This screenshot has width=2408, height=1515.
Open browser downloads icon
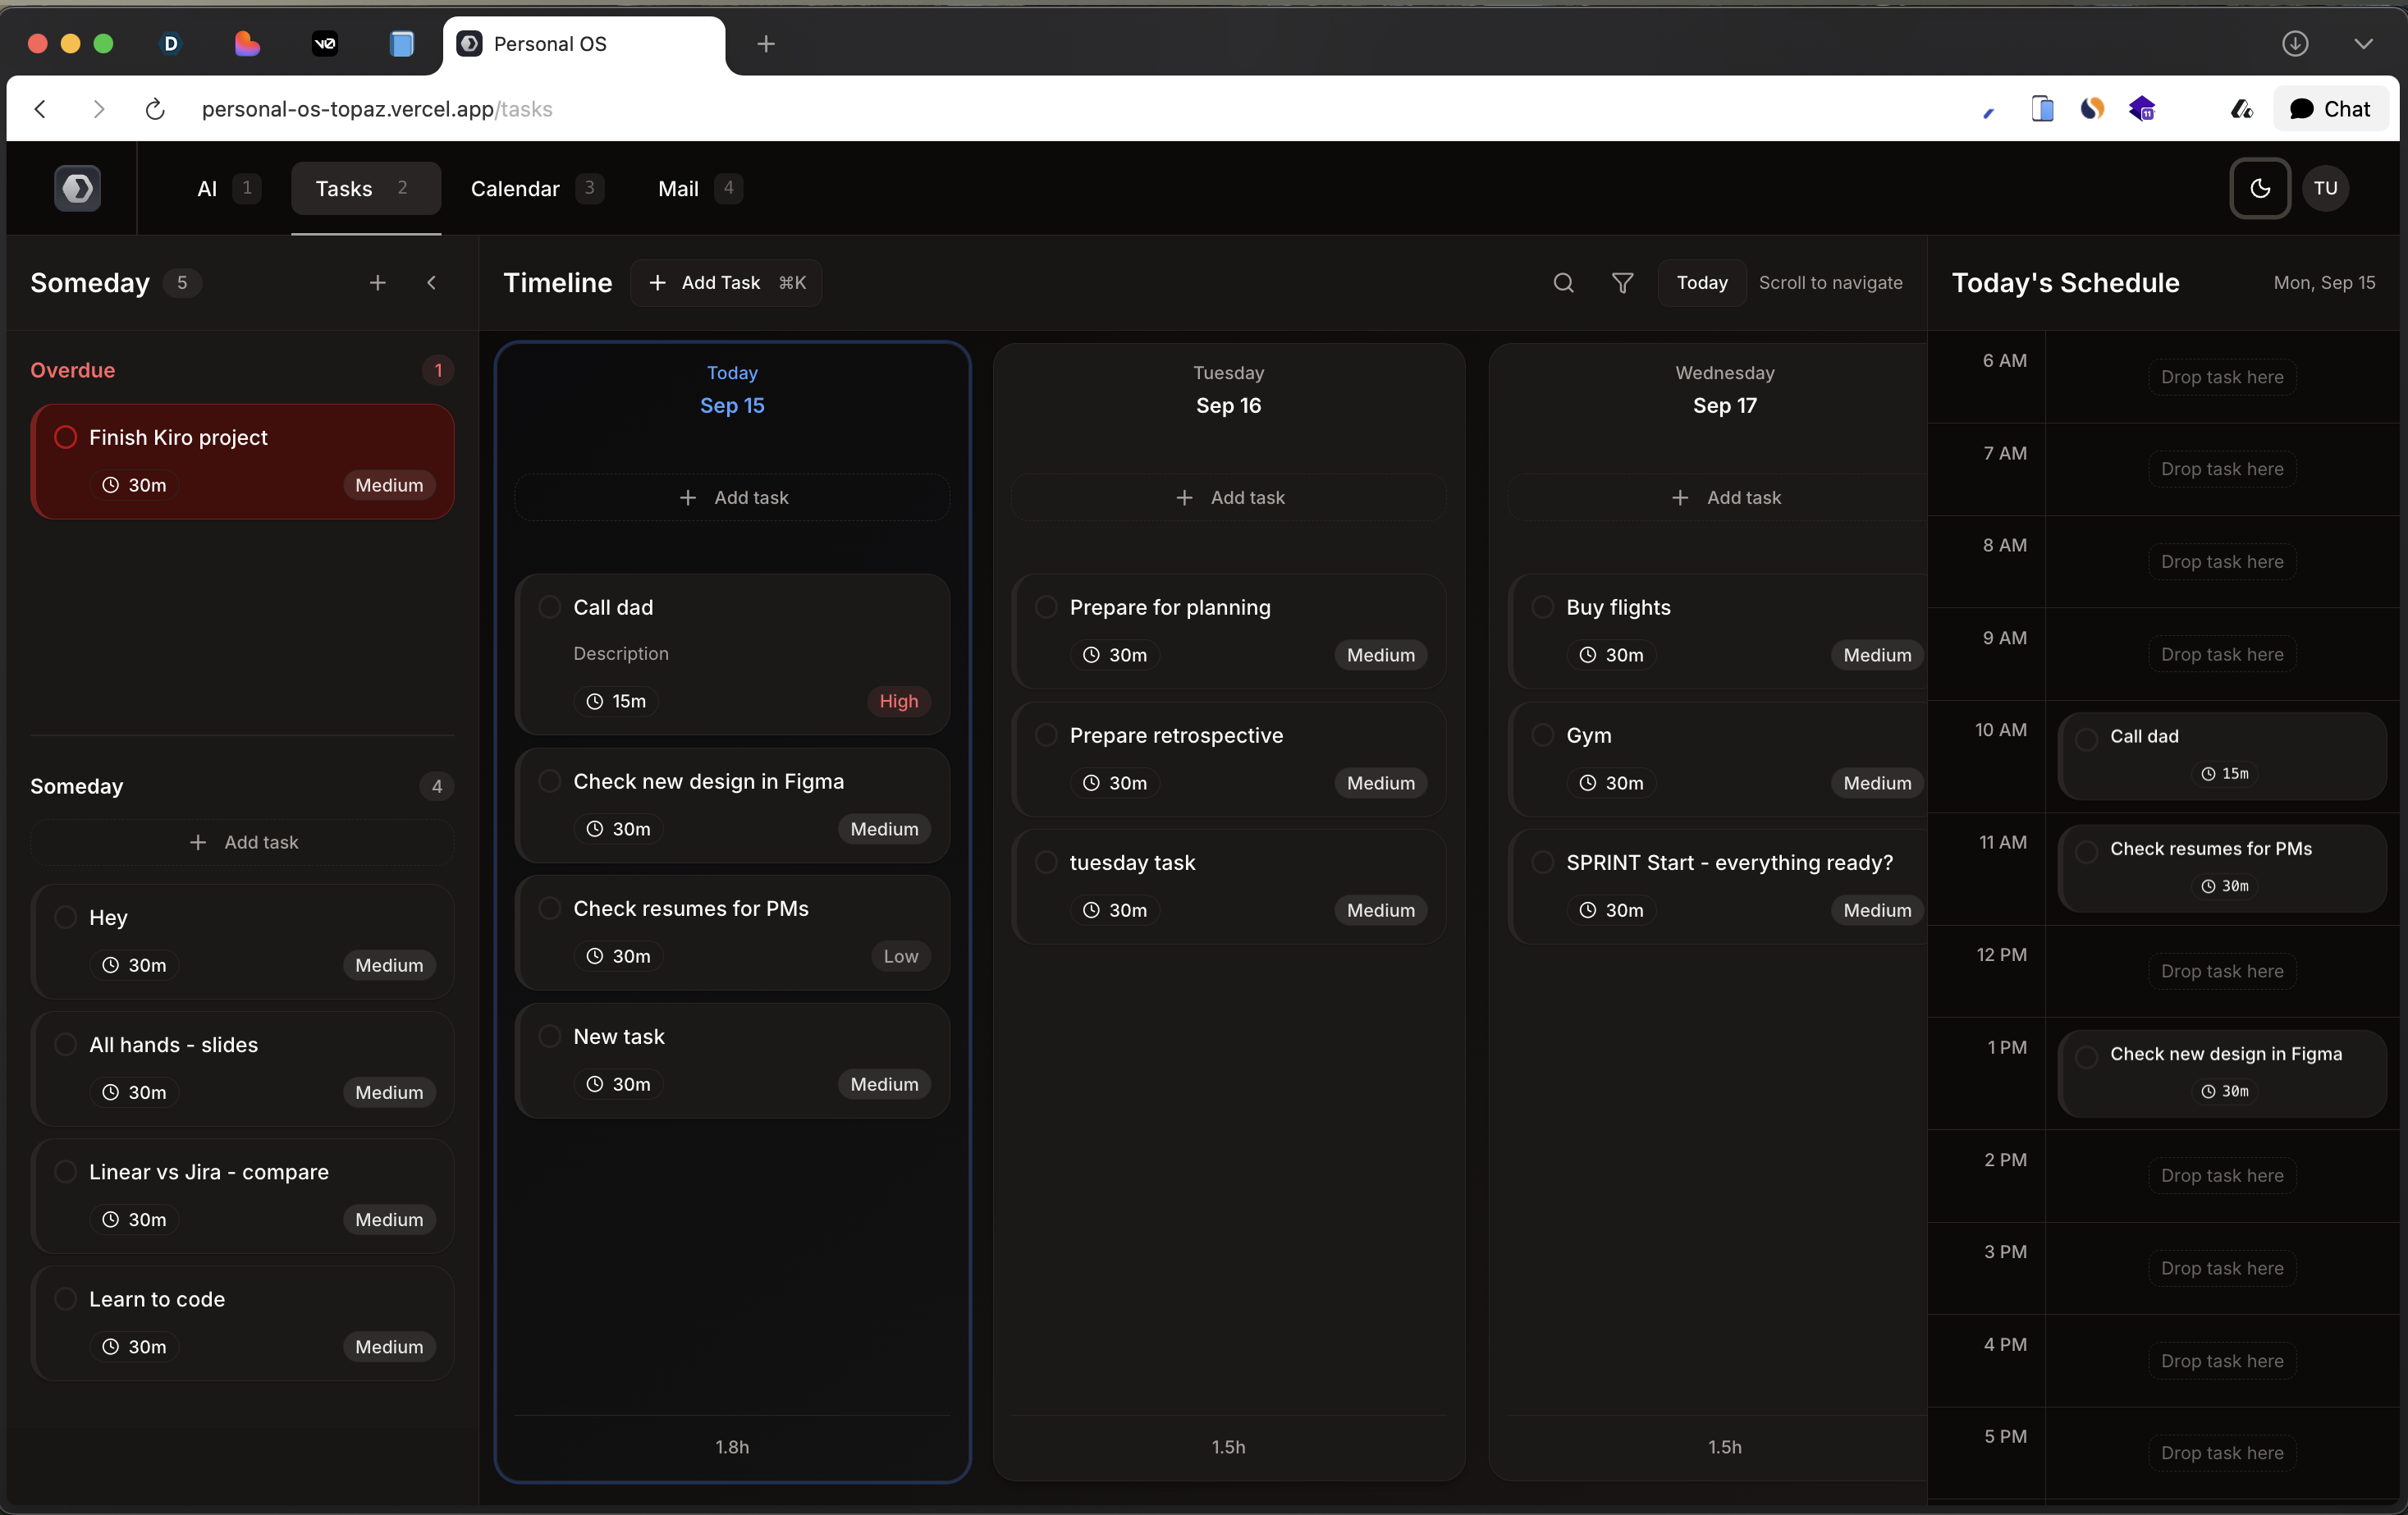click(2295, 43)
